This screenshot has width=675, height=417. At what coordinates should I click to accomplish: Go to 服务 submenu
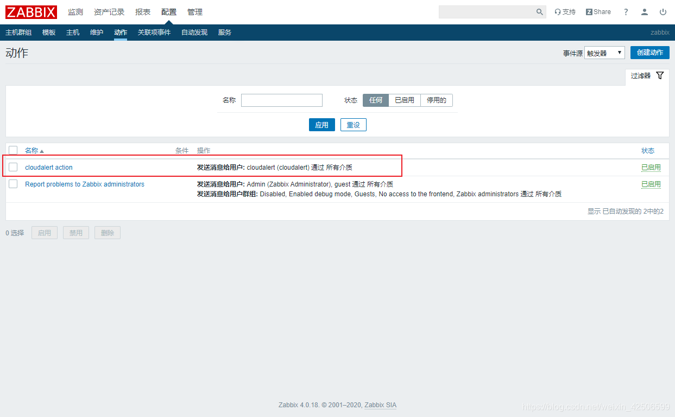click(225, 33)
